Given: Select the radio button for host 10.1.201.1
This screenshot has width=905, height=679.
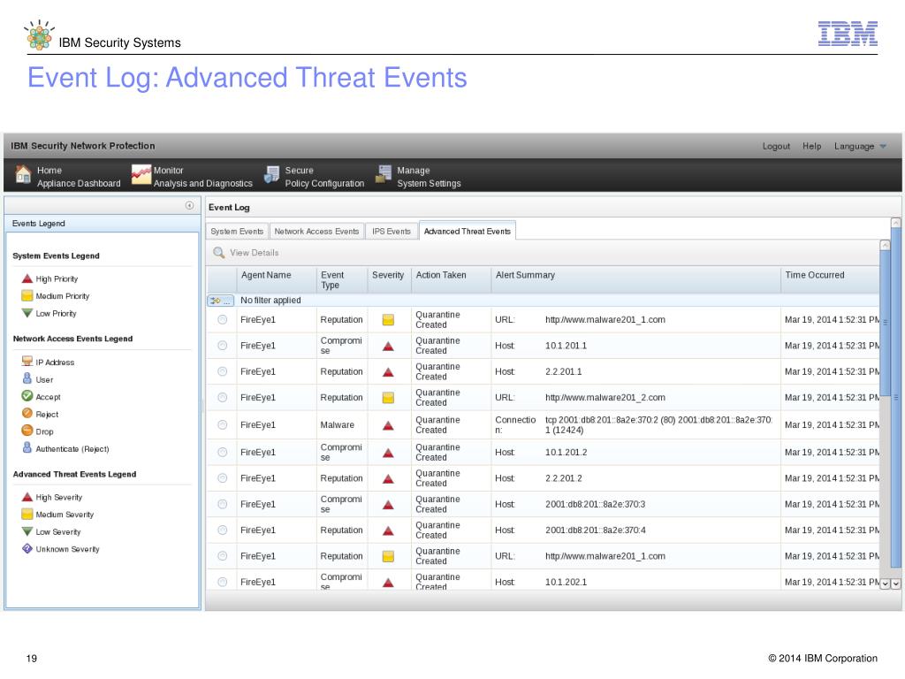Looking at the screenshot, I should pyautogui.click(x=222, y=346).
